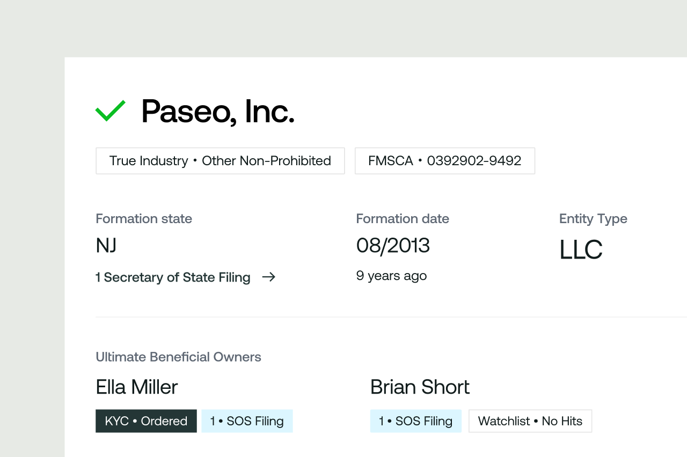
Task: Click the Paseo, Inc. company title
Action: (x=217, y=112)
